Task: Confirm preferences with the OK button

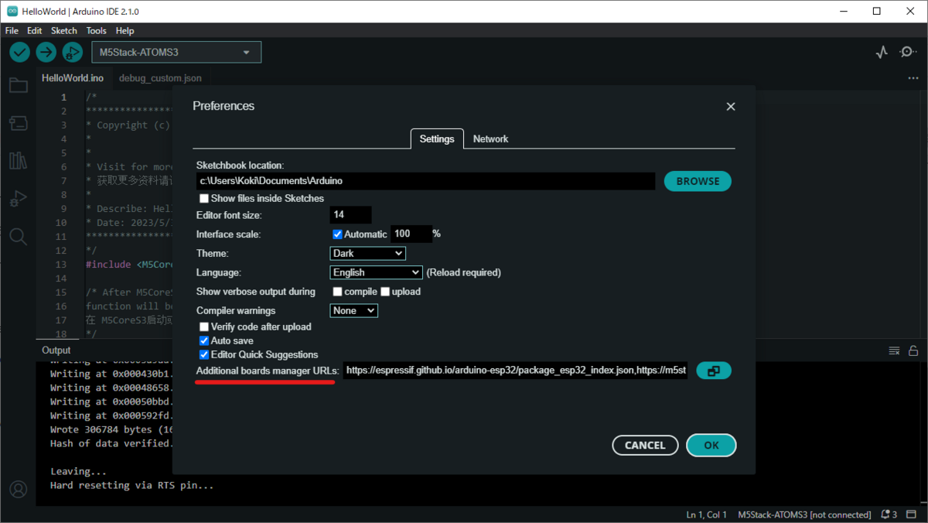Action: pyautogui.click(x=711, y=446)
